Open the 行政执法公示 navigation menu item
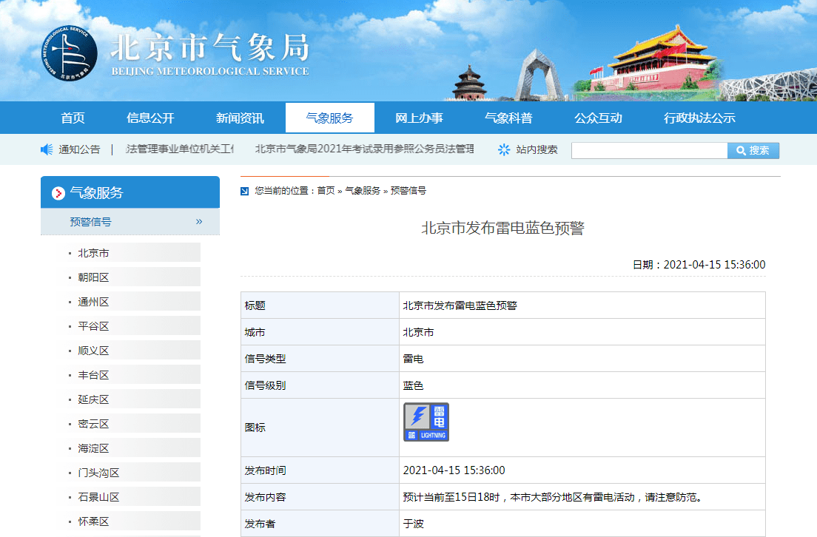The height and width of the screenshot is (537, 817). [x=699, y=118]
